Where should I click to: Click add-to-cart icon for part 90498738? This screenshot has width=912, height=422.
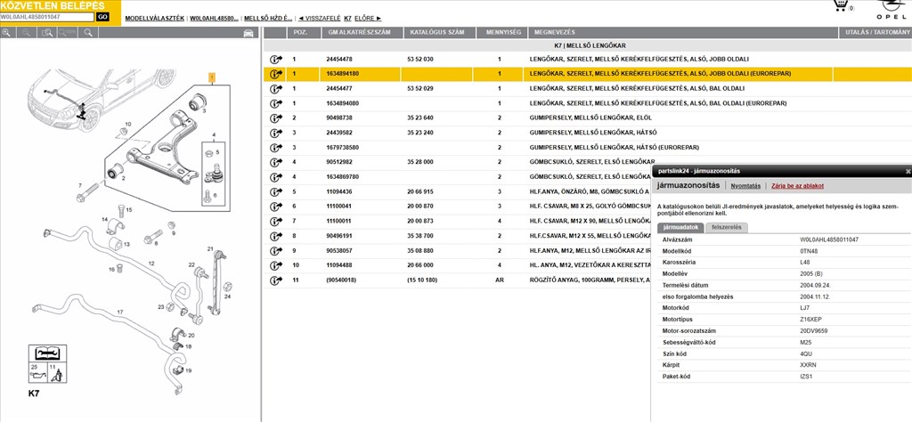275,118
